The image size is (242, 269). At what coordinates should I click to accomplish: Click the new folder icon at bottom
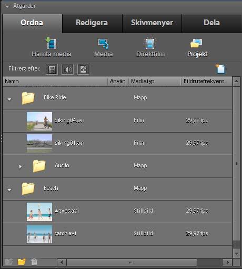pyautogui.click(x=22, y=262)
